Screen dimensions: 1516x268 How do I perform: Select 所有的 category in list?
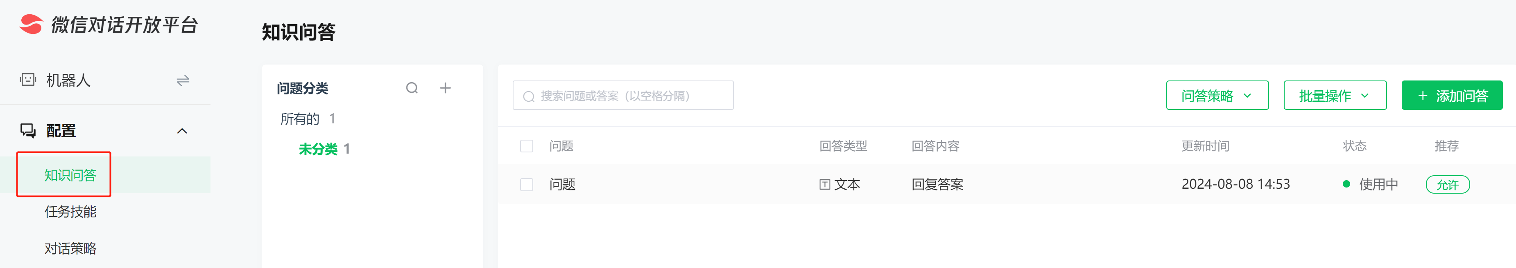(300, 119)
